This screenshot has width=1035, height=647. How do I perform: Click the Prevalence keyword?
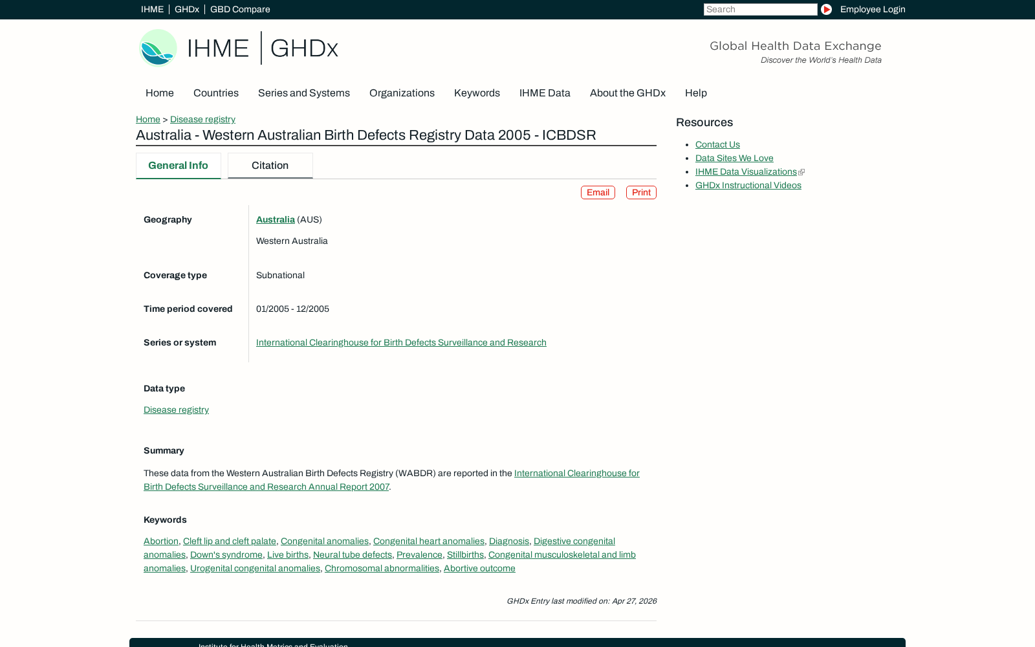(419, 555)
